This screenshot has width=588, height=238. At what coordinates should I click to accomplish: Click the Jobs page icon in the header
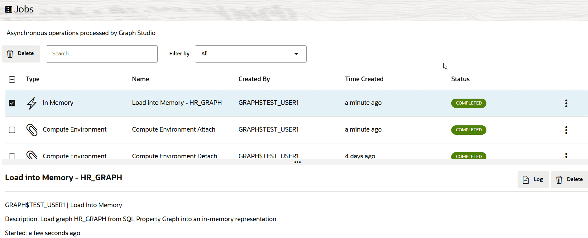(9, 10)
